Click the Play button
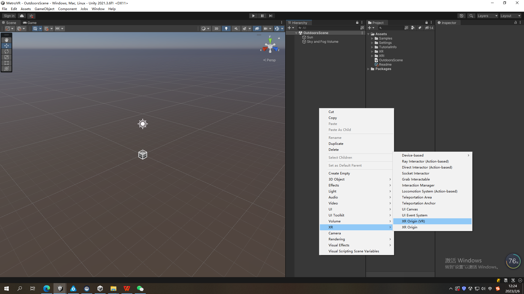 (253, 16)
